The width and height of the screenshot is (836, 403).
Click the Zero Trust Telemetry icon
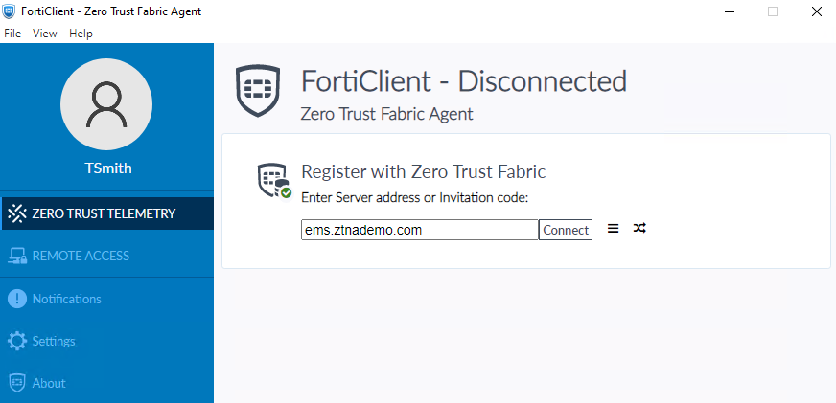[x=16, y=213]
